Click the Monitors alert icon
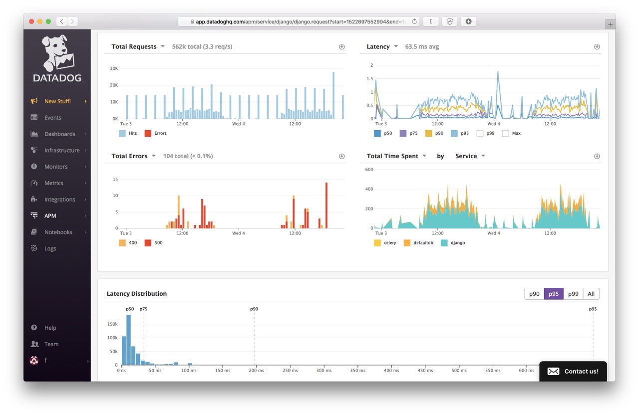Image resolution: width=639 pixels, height=415 pixels. [34, 167]
